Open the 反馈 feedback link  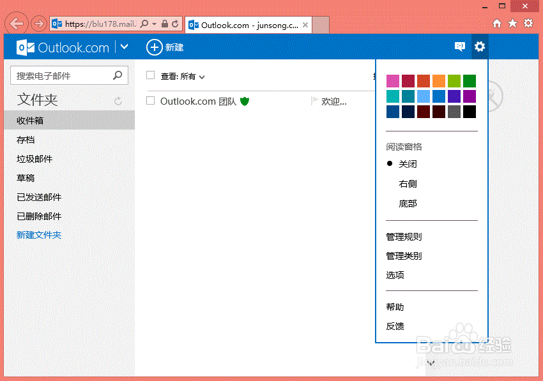pos(395,325)
